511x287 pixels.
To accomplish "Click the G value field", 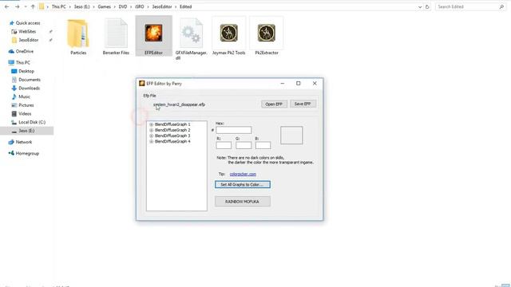I will 244,145.
